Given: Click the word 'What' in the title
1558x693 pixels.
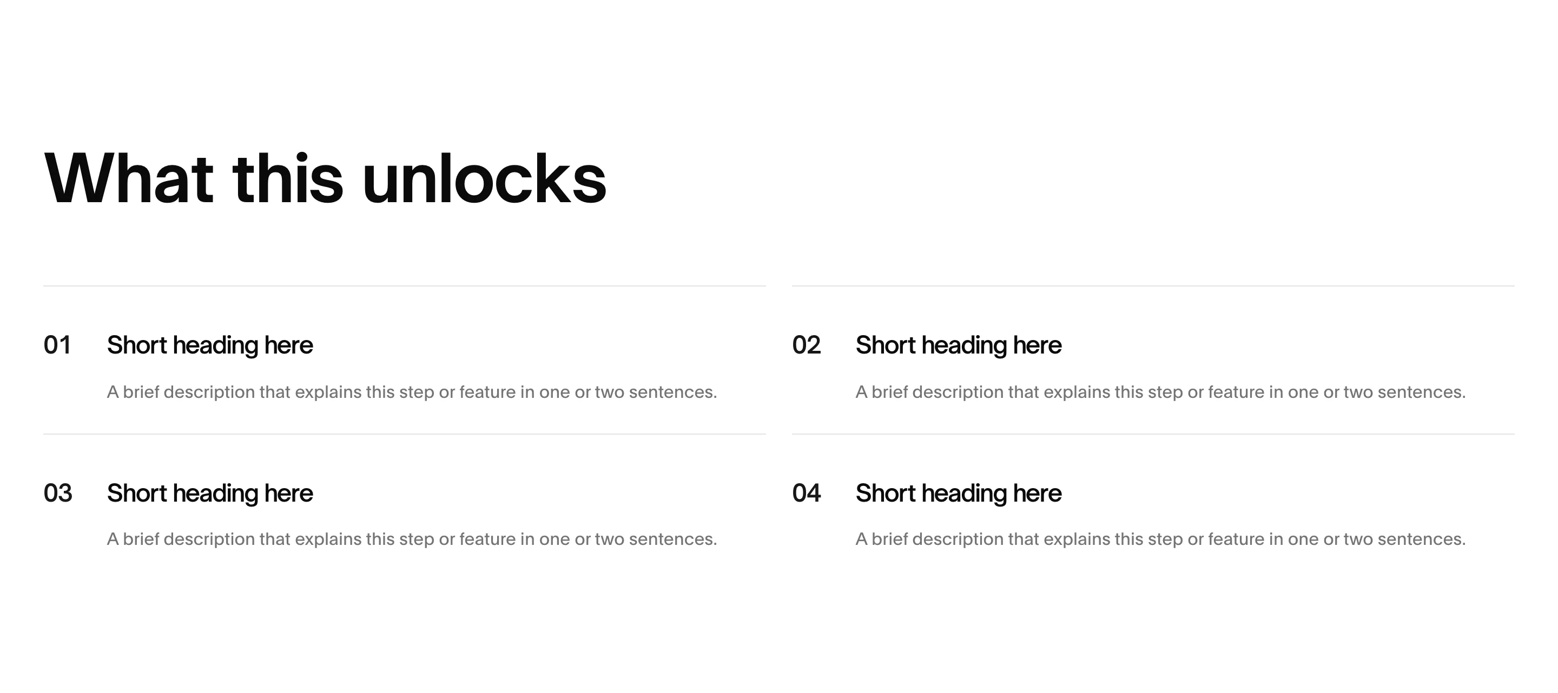Looking at the screenshot, I should [129, 179].
